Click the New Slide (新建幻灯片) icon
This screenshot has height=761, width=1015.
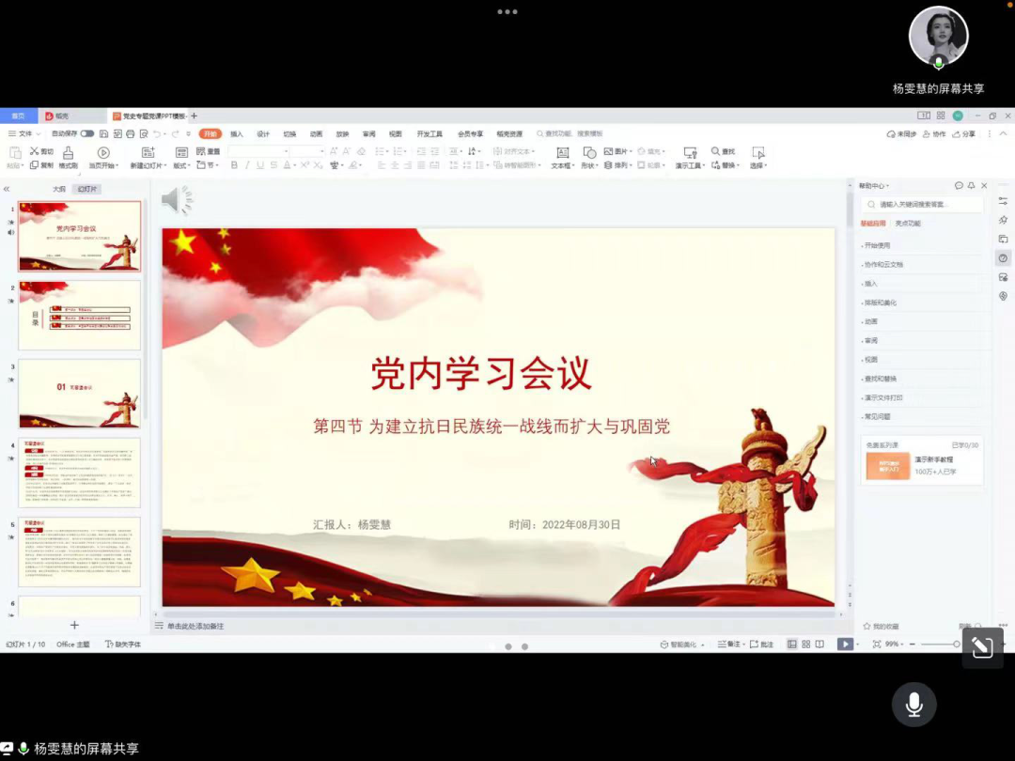[x=148, y=153]
